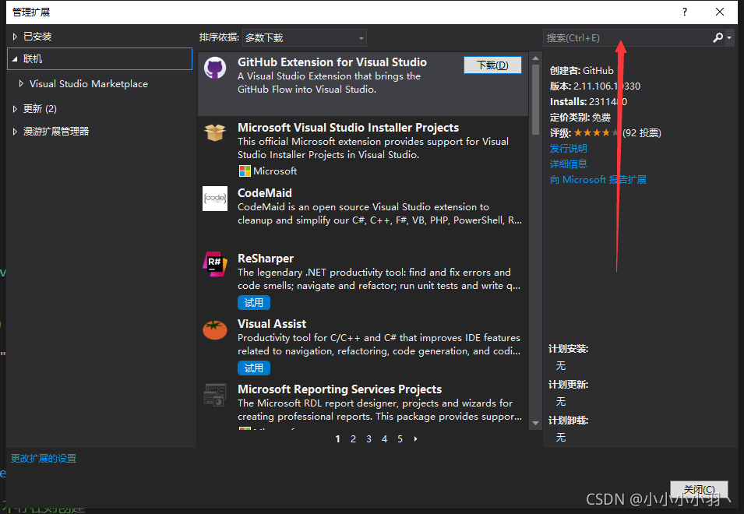Viewport: 744px width, 514px height.
Task: Click the help question mark icon
Action: (x=684, y=12)
